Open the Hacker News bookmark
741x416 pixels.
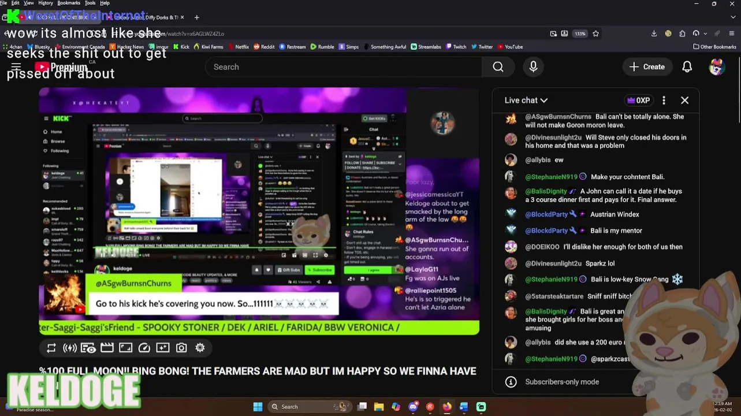(126, 47)
